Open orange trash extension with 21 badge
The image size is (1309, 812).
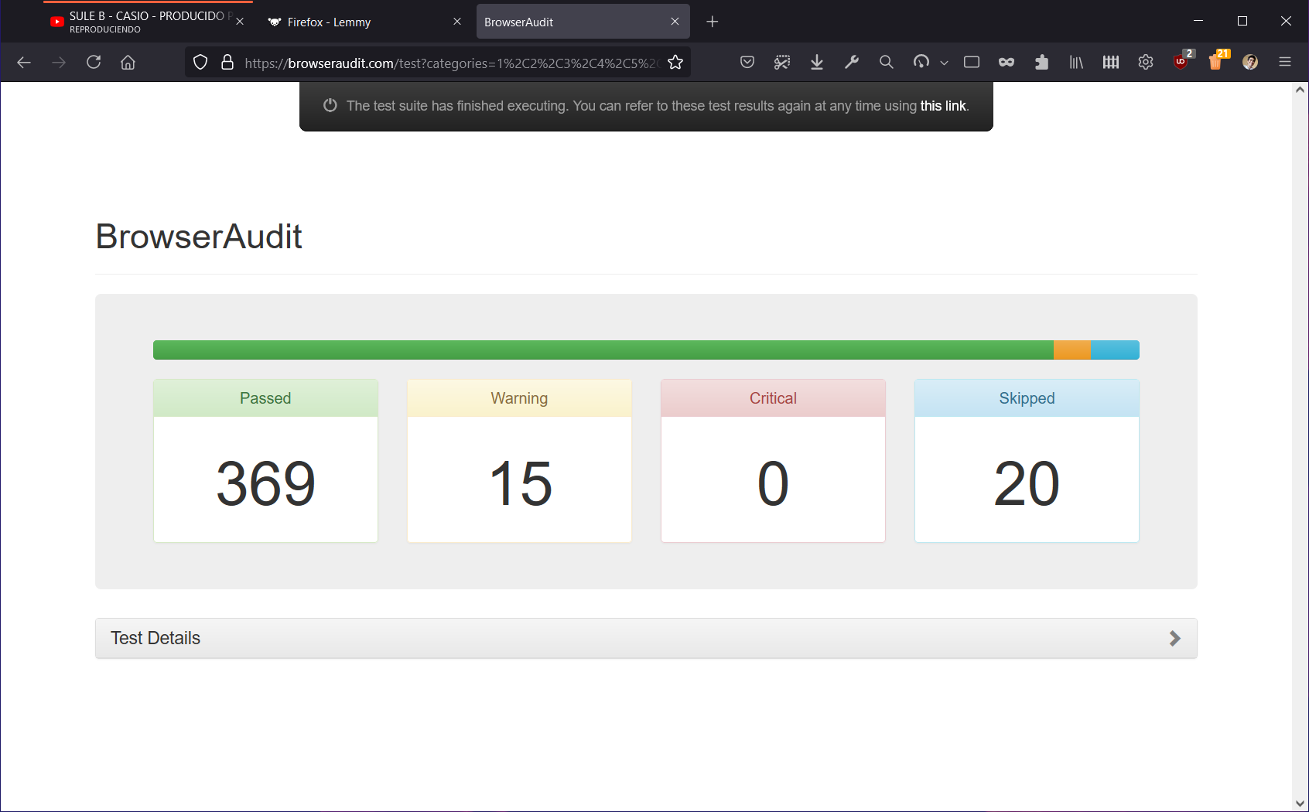(1217, 61)
